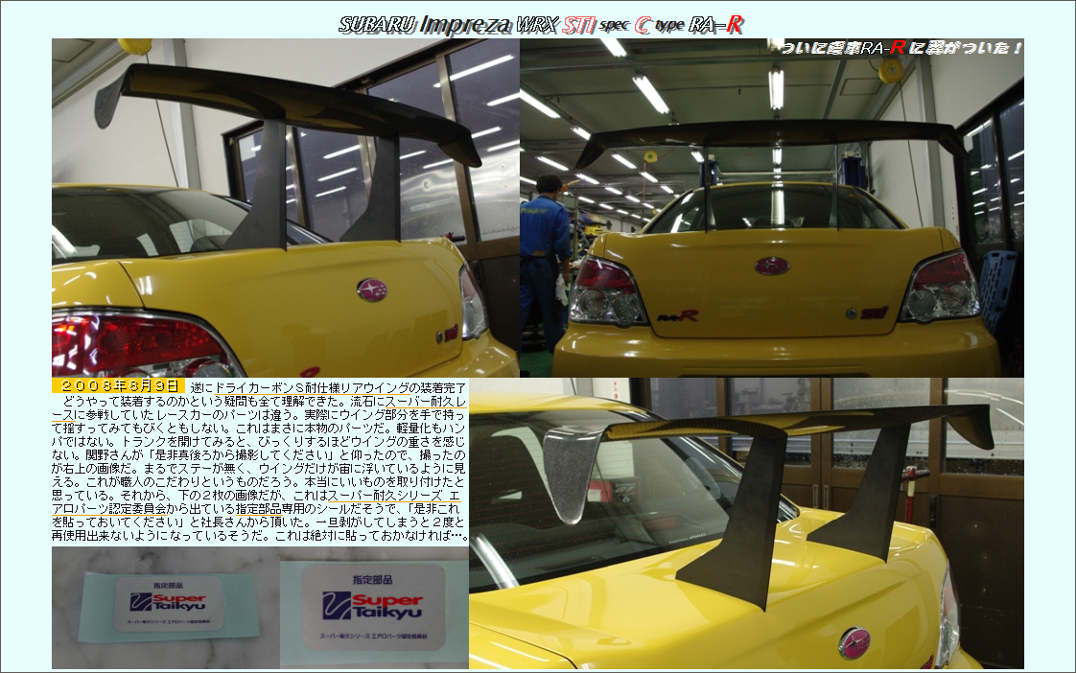This screenshot has width=1076, height=673.
Task: Click the yellow date label 2008年8月9日
Action: (118, 385)
